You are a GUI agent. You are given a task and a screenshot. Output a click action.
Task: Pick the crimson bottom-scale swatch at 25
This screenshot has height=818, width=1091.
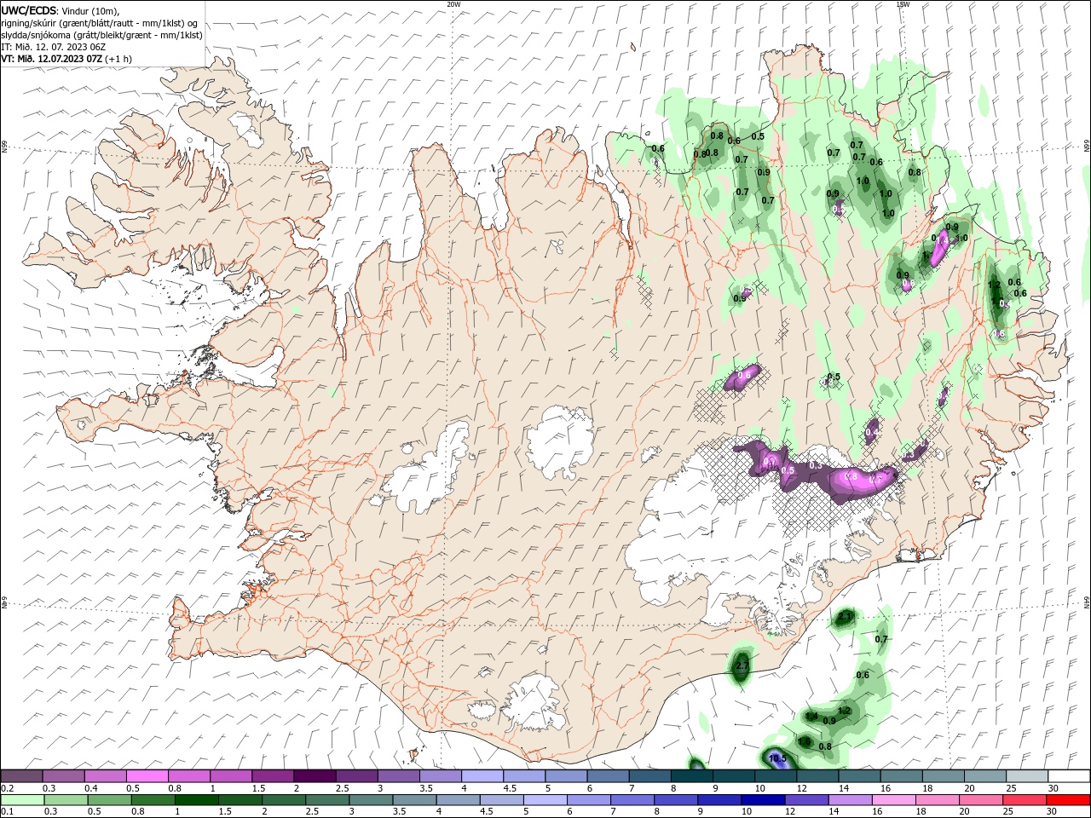(1026, 800)
